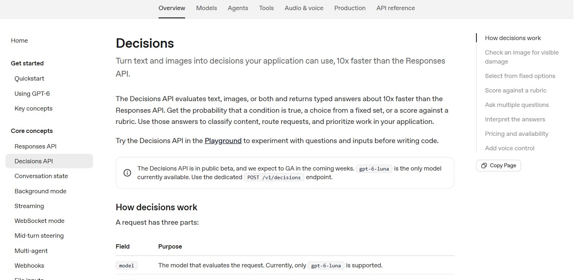This screenshot has width=578, height=280.
Task: Open the Production tab
Action: pyautogui.click(x=350, y=8)
